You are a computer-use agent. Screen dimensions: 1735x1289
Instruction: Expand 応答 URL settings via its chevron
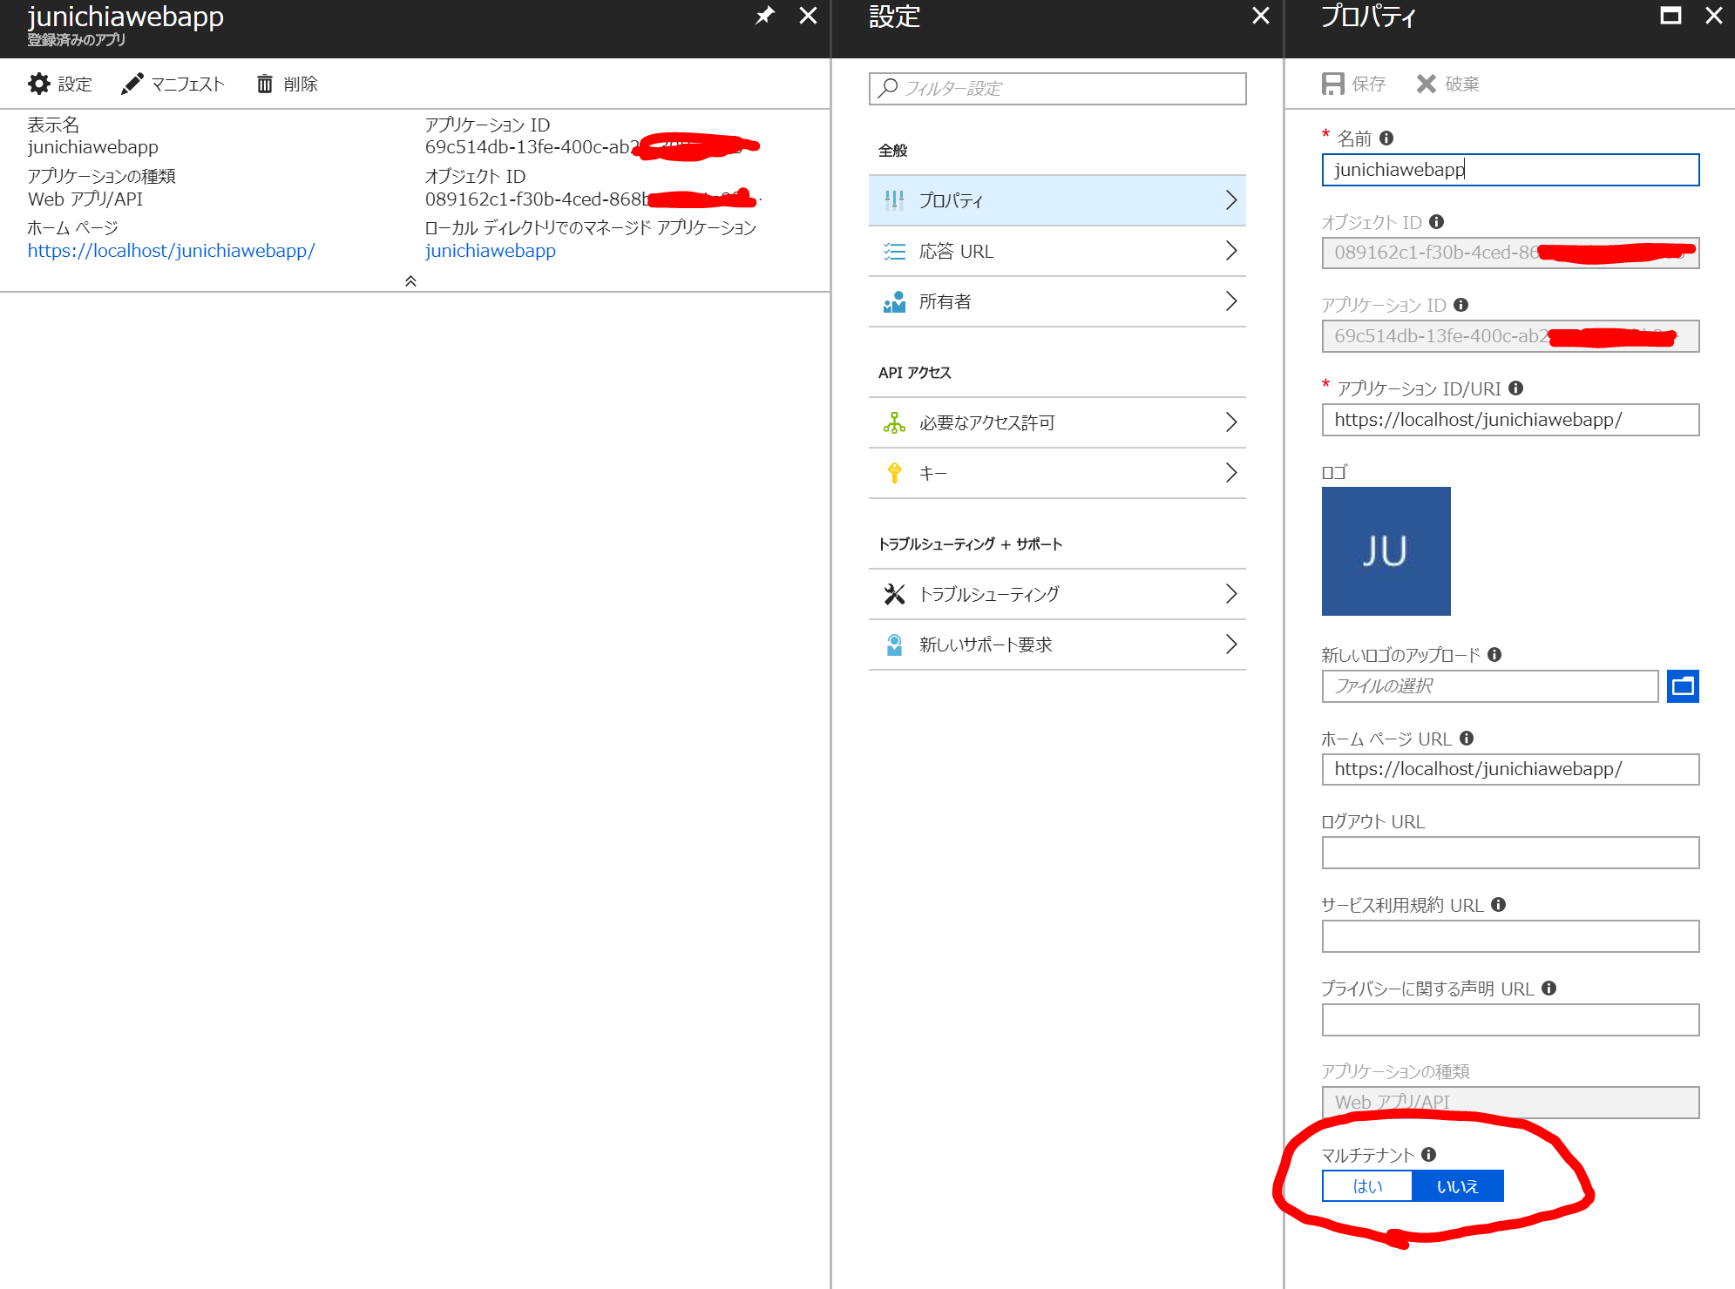[x=1230, y=251]
